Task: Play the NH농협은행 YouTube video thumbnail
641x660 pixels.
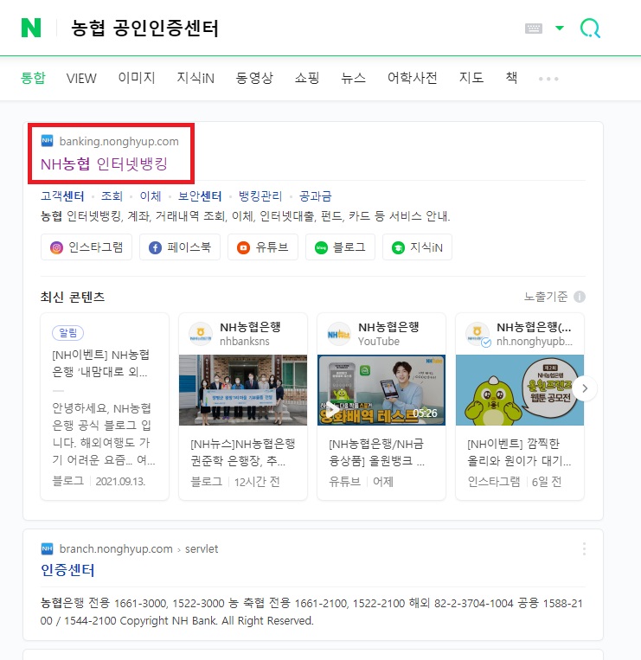Action: click(381, 390)
